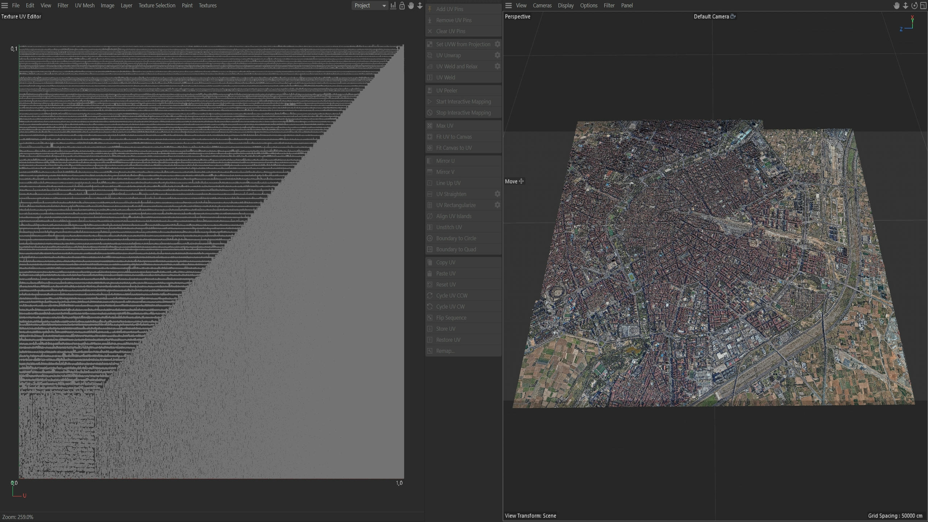Click the viewport rotate camera icon
The height and width of the screenshot is (522, 928).
pyautogui.click(x=914, y=5)
